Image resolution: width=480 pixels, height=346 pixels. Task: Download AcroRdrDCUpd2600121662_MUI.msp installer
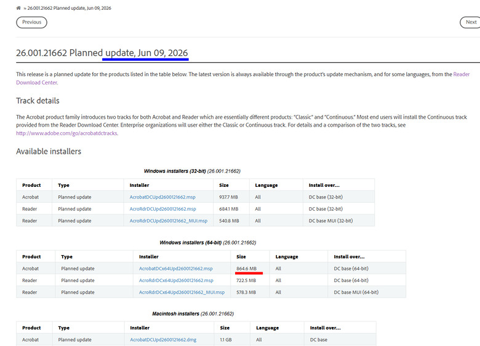169,221
